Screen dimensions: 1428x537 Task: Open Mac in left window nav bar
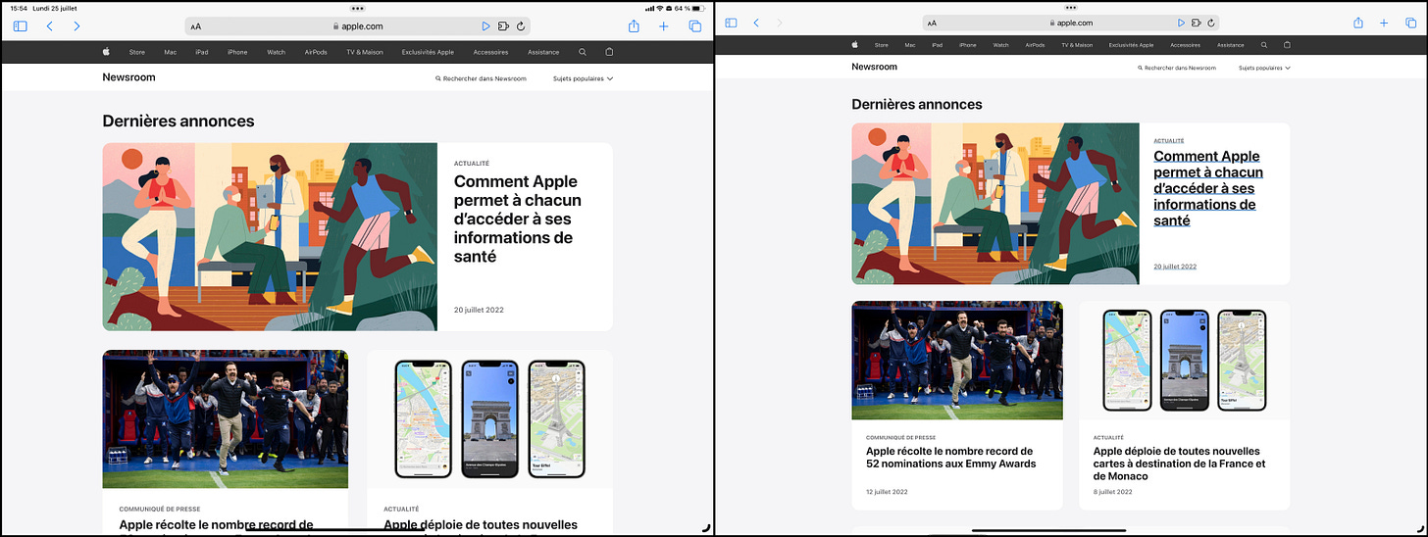click(171, 52)
